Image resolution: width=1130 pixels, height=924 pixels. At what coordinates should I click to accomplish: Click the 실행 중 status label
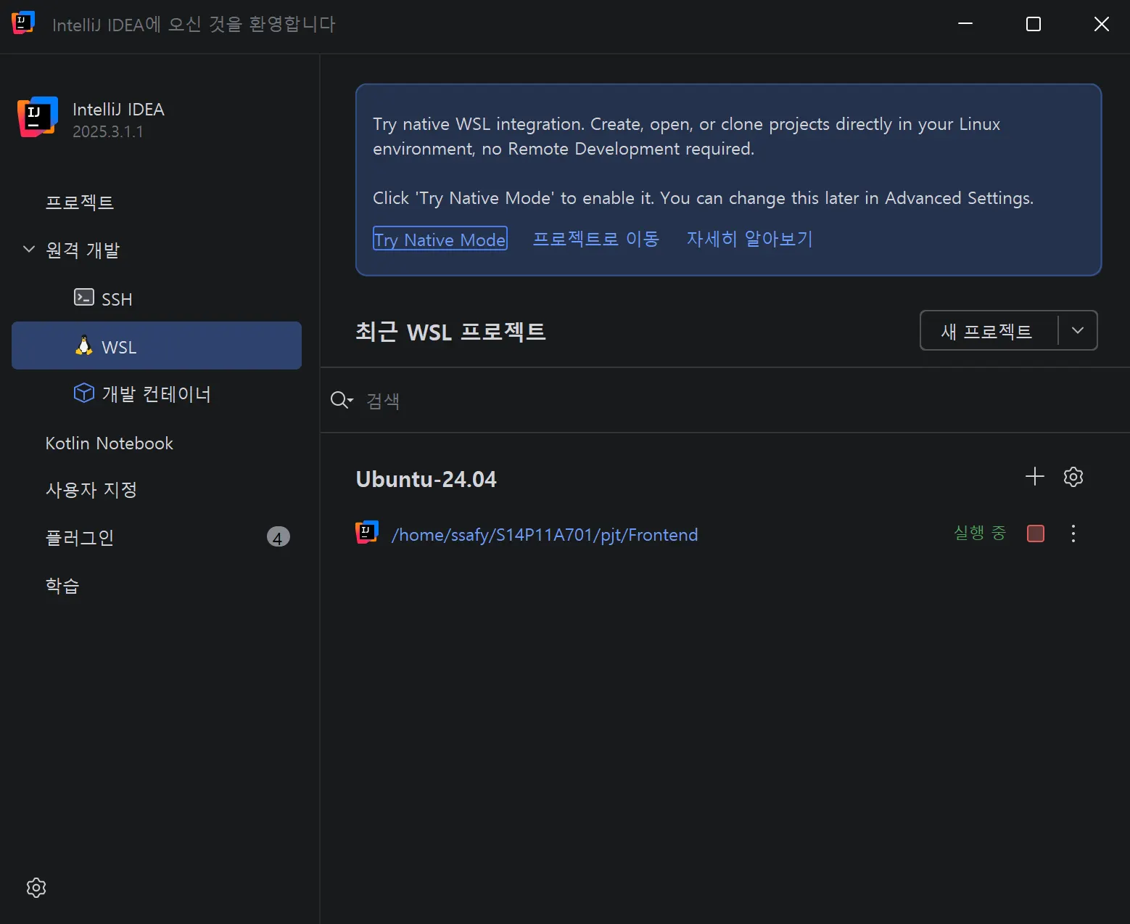coord(980,533)
